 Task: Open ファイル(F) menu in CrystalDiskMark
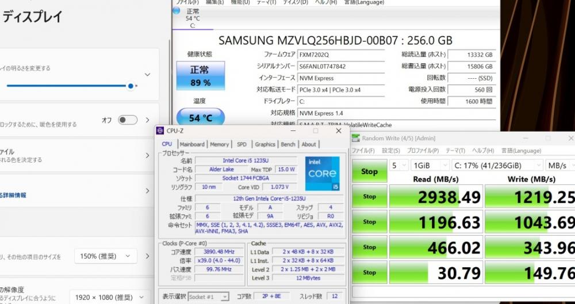click(363, 151)
